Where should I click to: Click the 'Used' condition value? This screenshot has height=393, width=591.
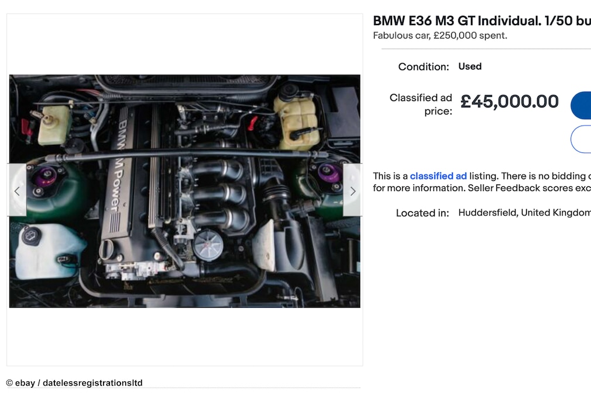coord(470,66)
